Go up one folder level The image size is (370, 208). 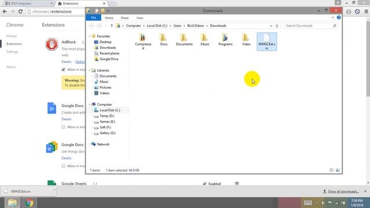(x=112, y=25)
